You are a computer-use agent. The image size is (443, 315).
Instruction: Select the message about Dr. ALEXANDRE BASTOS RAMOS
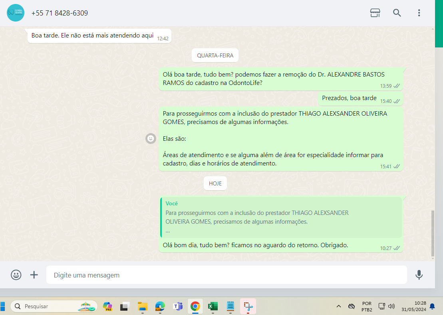281,79
